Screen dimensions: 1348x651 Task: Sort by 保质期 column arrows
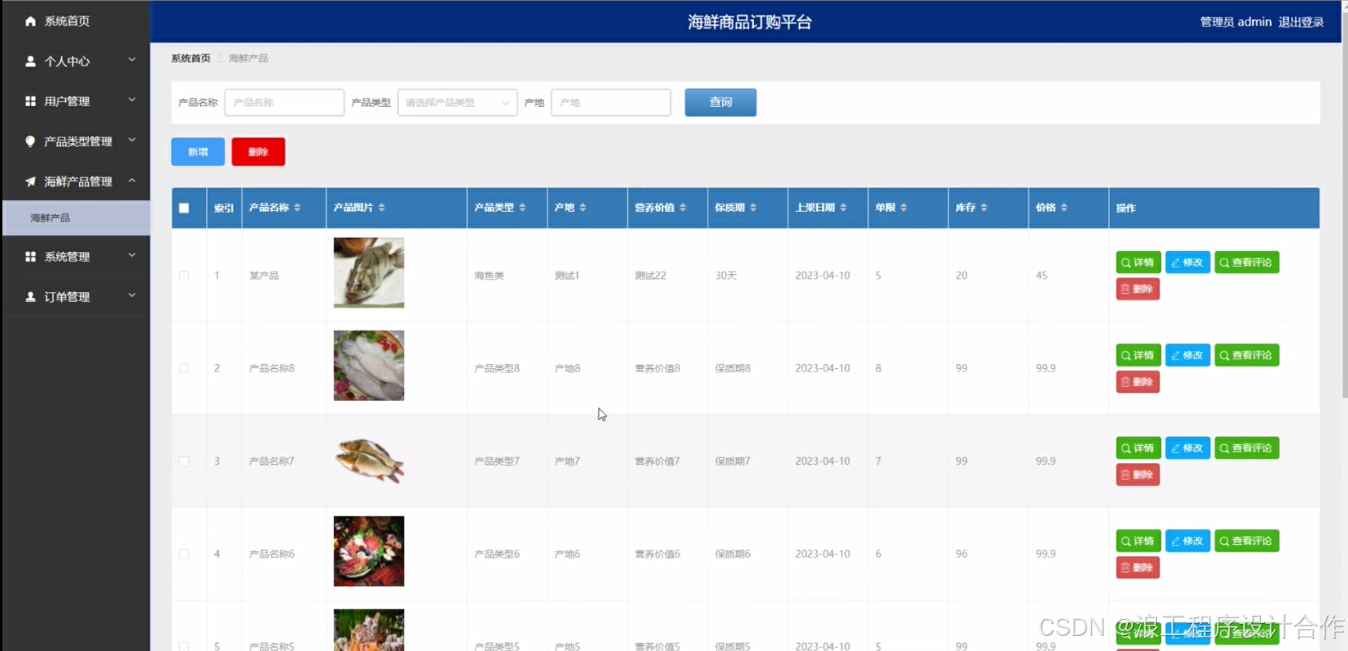[x=753, y=208]
